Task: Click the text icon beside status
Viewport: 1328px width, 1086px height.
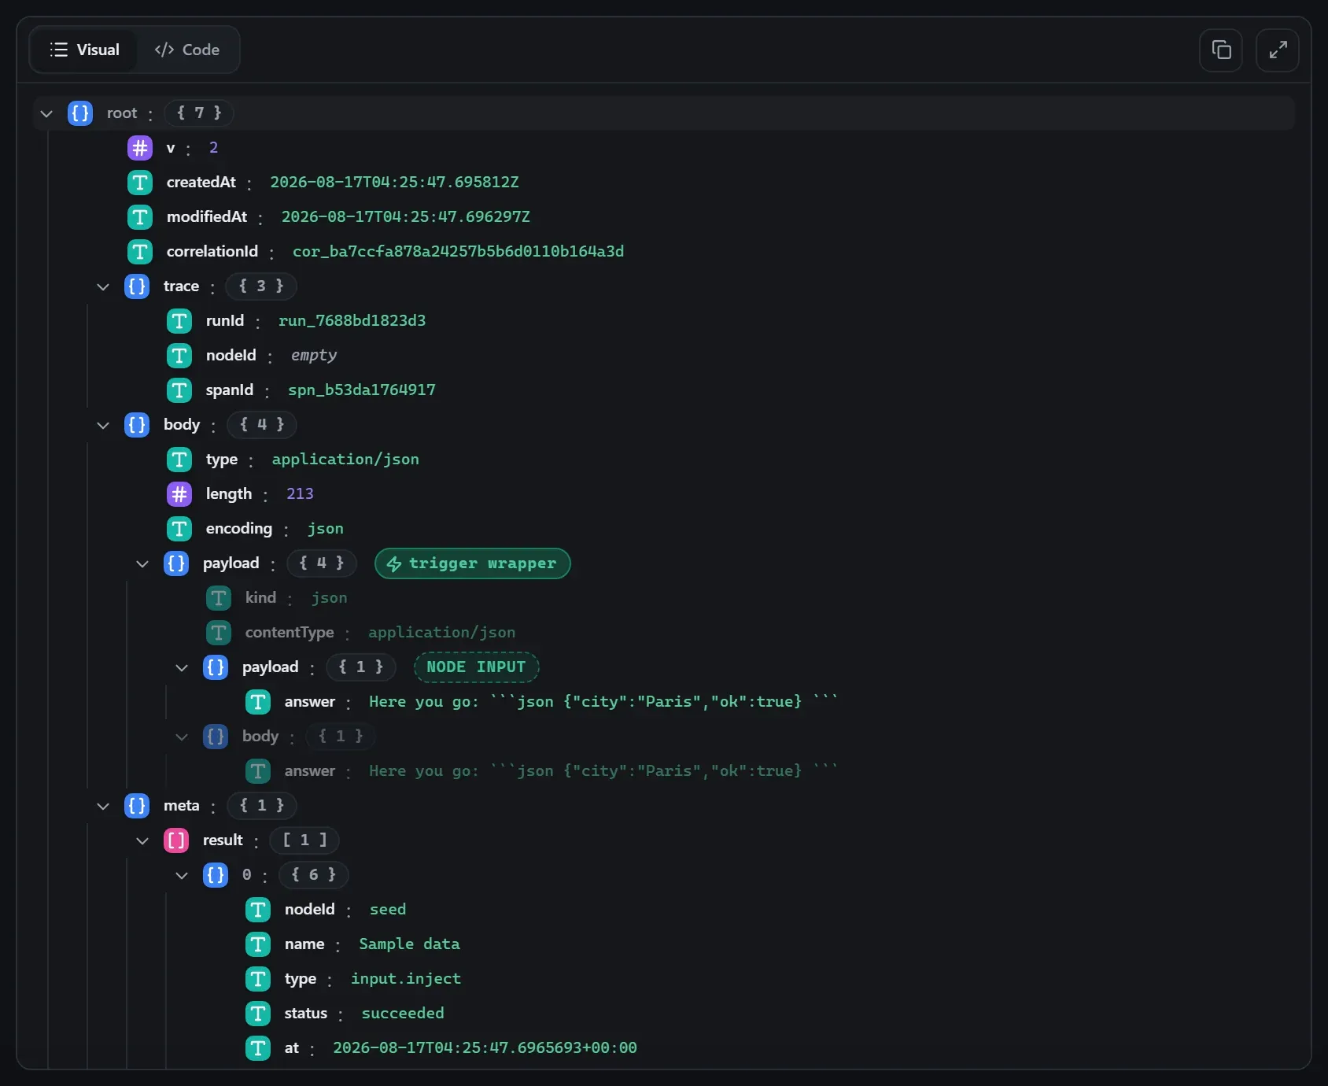Action: (x=258, y=1014)
